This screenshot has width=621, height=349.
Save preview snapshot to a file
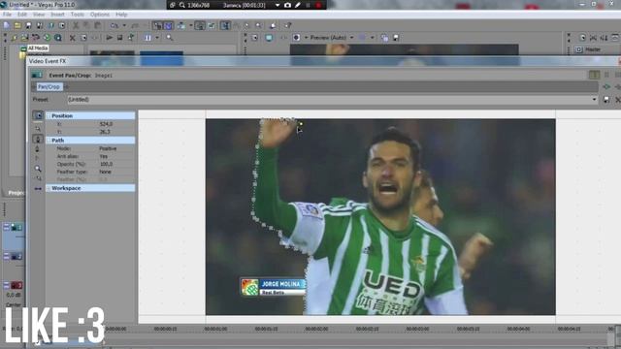[x=396, y=38]
